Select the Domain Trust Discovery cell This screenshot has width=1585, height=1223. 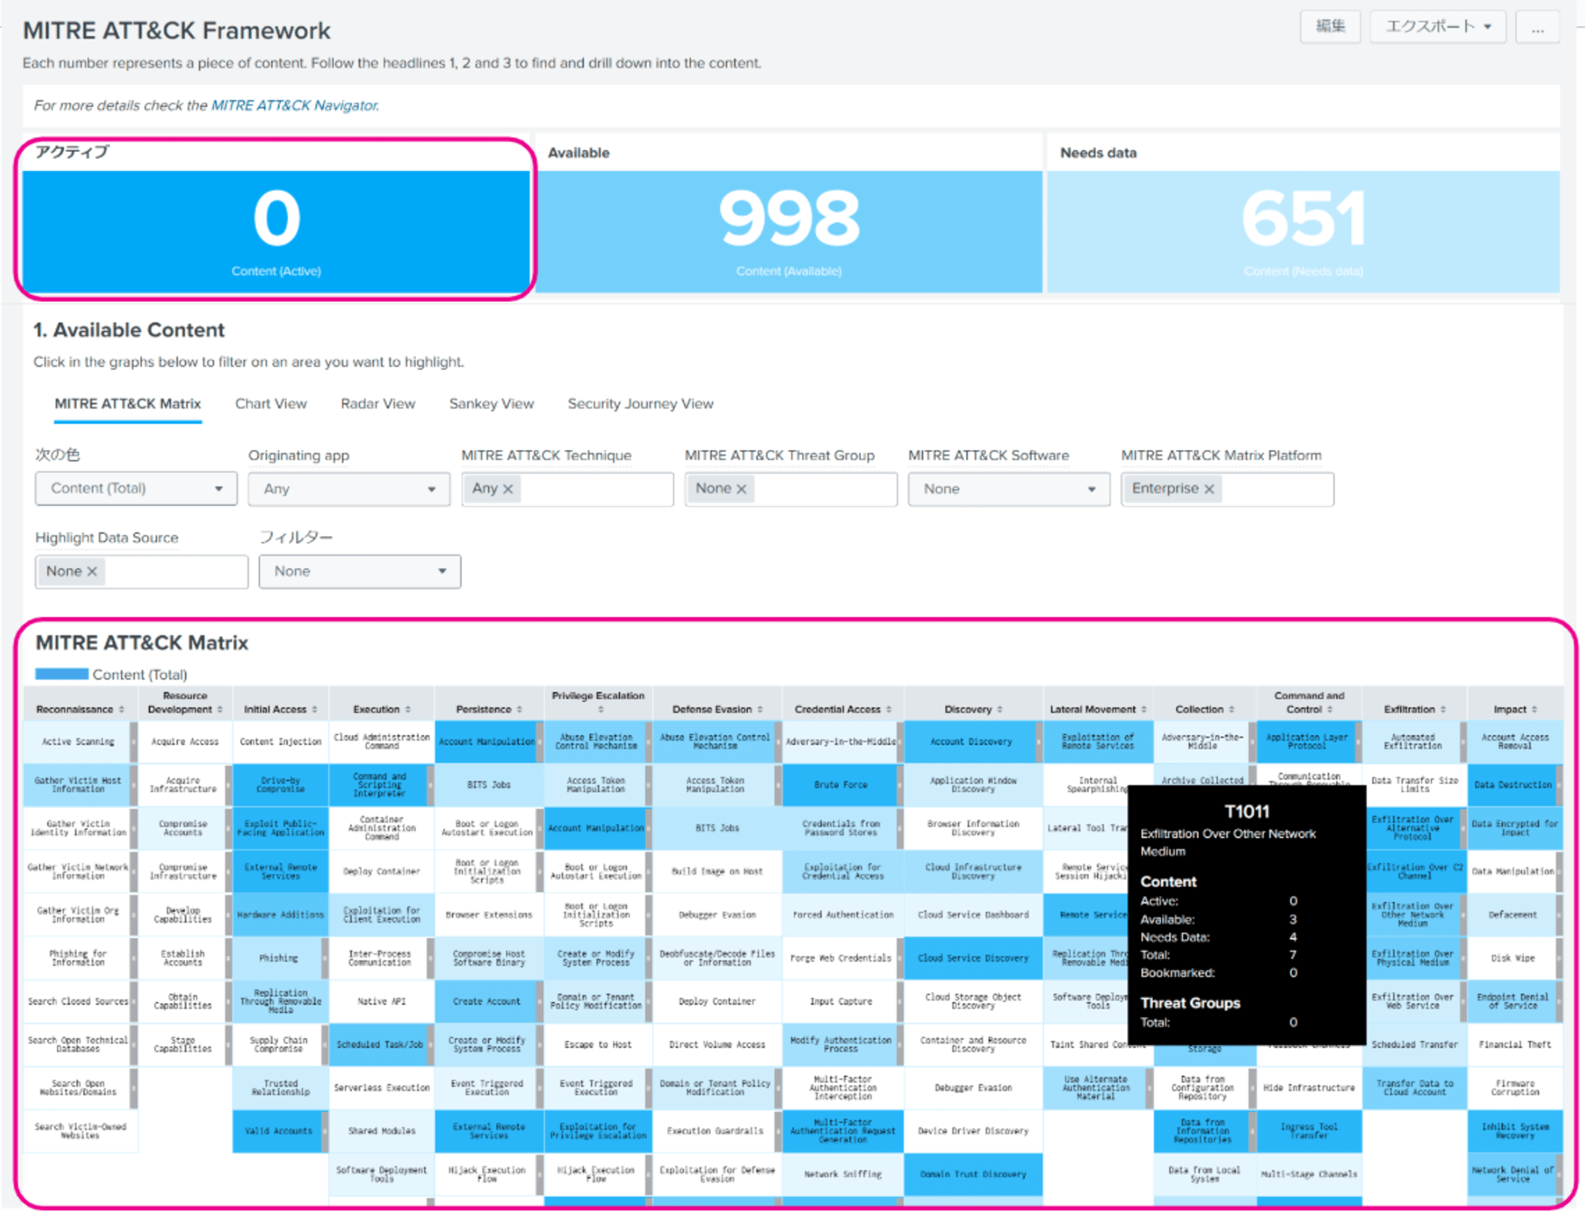(x=973, y=1175)
